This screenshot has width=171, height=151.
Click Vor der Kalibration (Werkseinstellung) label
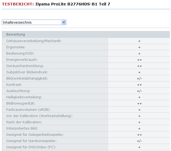[39, 116]
